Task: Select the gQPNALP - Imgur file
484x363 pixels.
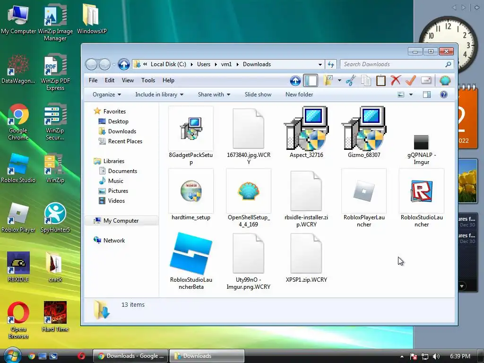Action: coord(421,150)
